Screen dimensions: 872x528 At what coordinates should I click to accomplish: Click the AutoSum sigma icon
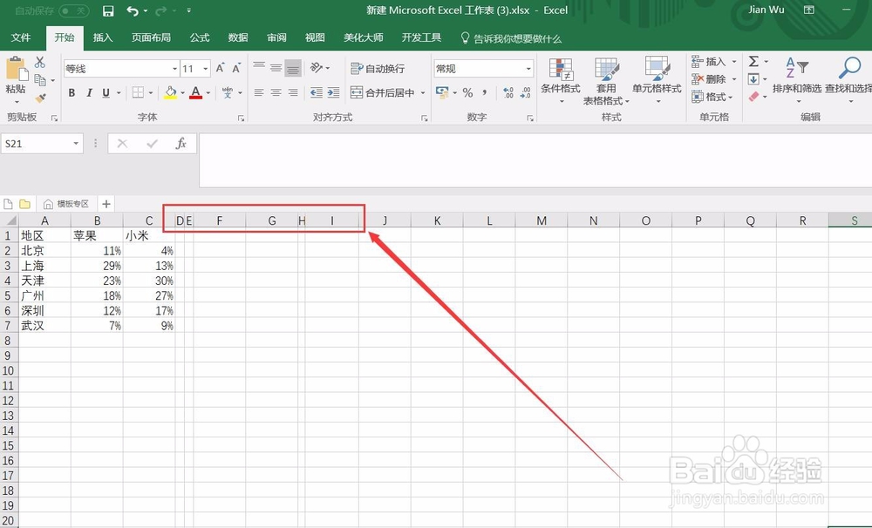[753, 61]
